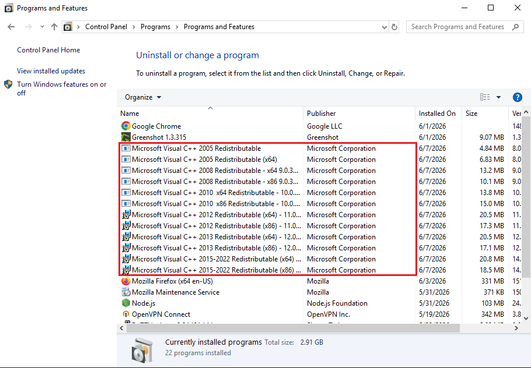Click the 5/19/2026 installed date
This screenshot has height=368, width=531.
point(434,314)
